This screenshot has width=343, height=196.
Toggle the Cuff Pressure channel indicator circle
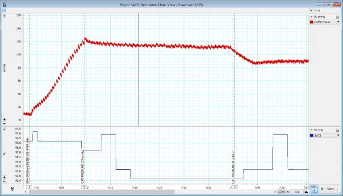pyautogui.click(x=338, y=17)
